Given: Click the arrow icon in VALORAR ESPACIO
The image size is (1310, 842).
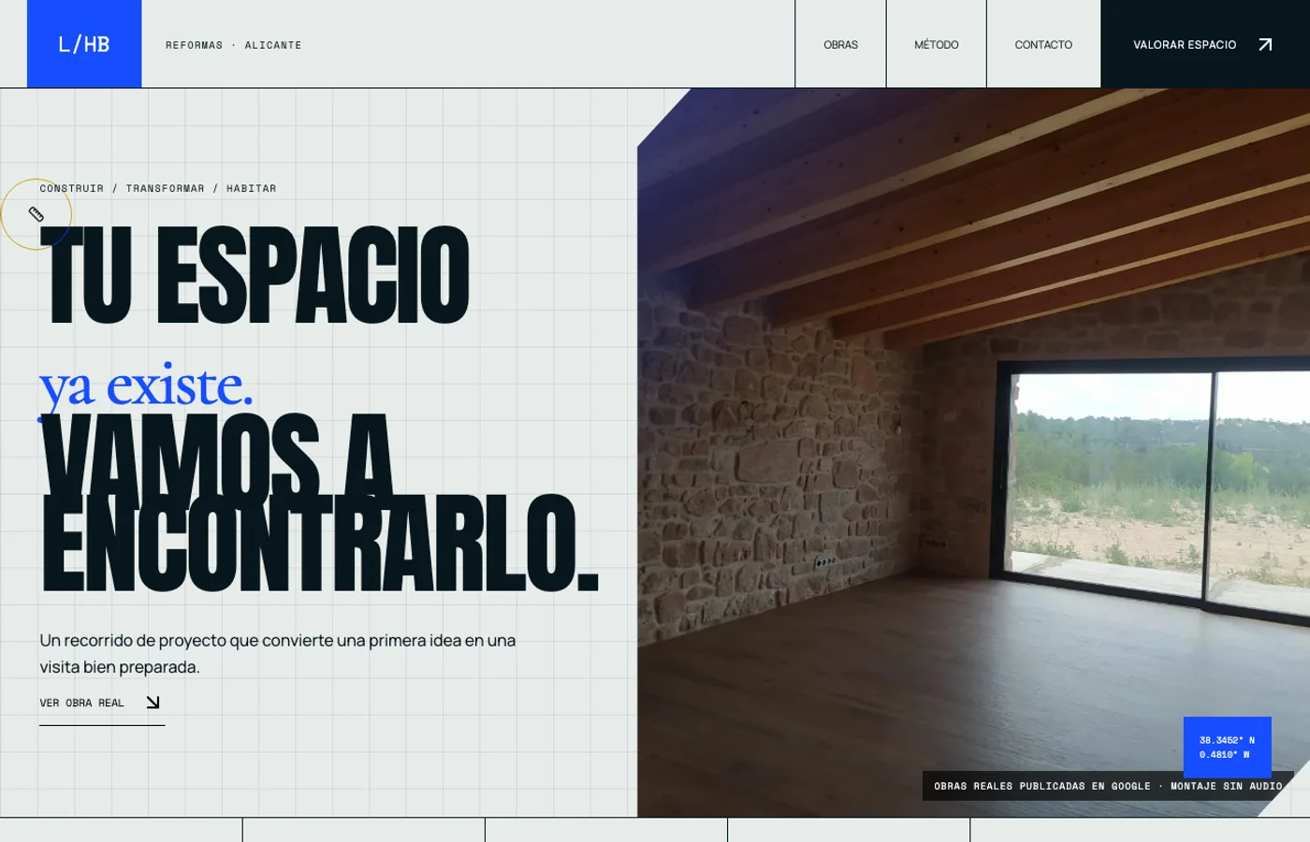Looking at the screenshot, I should coord(1265,44).
